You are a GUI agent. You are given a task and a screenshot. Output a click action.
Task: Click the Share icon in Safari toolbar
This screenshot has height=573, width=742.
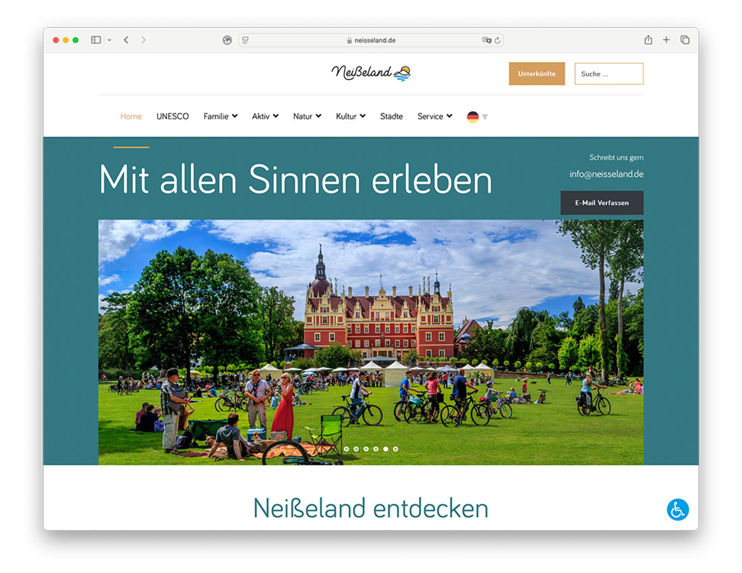[x=648, y=40]
